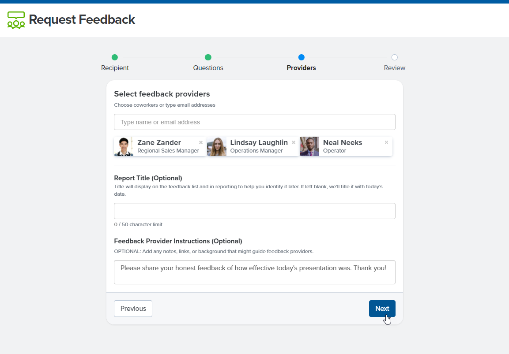Select the Zane Zander provider chip

(x=159, y=146)
